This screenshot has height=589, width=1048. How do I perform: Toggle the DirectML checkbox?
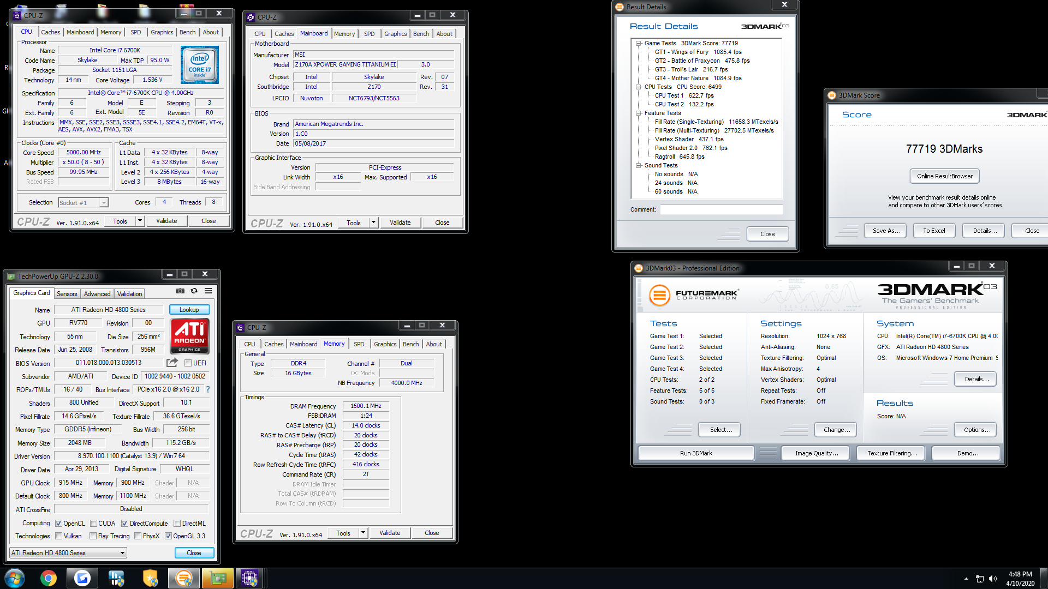coord(177,524)
